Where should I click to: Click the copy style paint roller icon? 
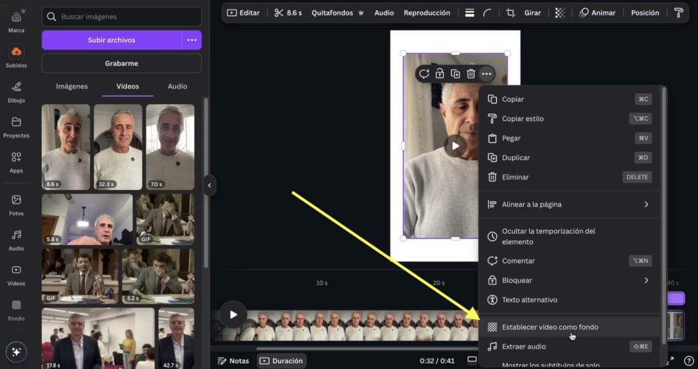(678, 13)
